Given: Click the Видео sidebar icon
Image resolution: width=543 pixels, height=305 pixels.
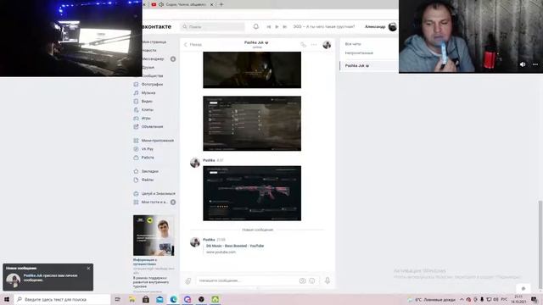Looking at the screenshot, I should (136, 102).
